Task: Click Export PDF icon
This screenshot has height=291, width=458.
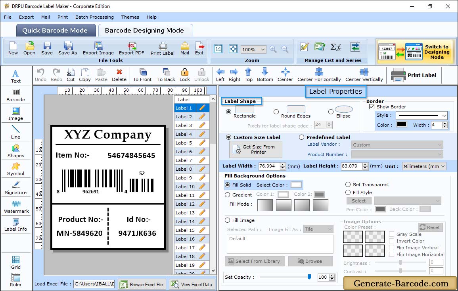Action: click(x=131, y=48)
